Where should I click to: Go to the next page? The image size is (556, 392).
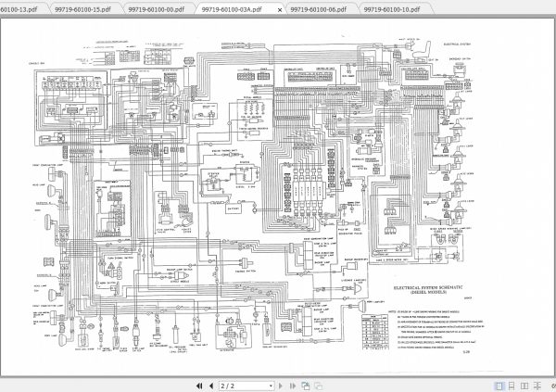pos(281,386)
